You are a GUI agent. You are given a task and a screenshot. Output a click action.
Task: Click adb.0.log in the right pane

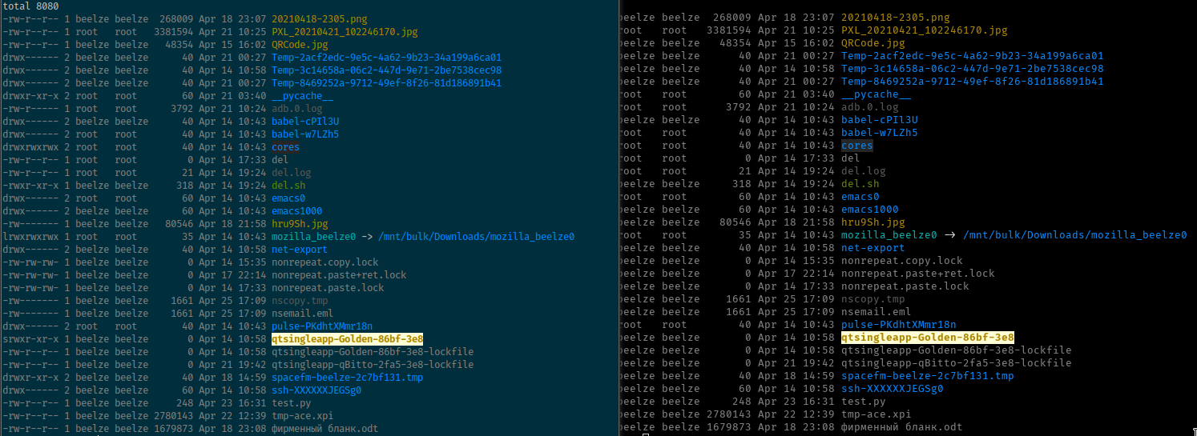click(870, 106)
